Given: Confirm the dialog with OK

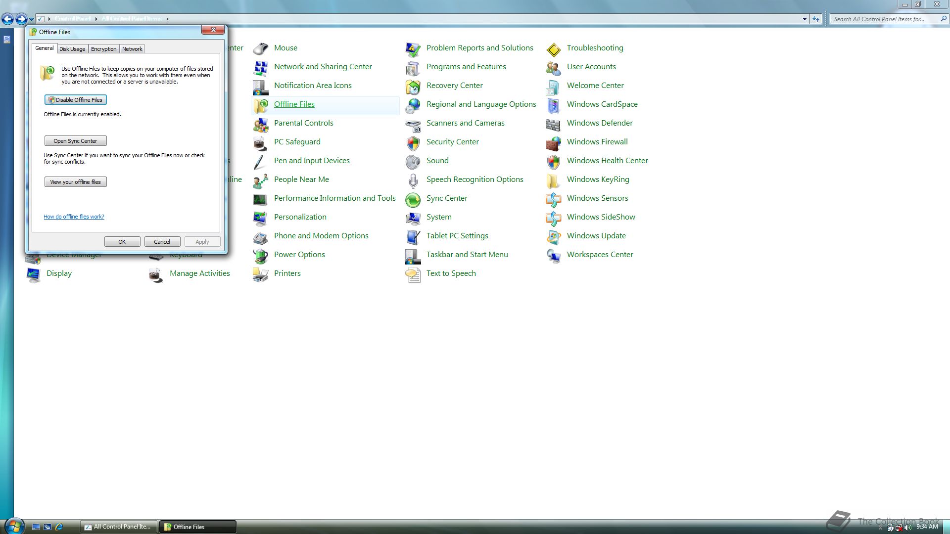Looking at the screenshot, I should [x=122, y=242].
